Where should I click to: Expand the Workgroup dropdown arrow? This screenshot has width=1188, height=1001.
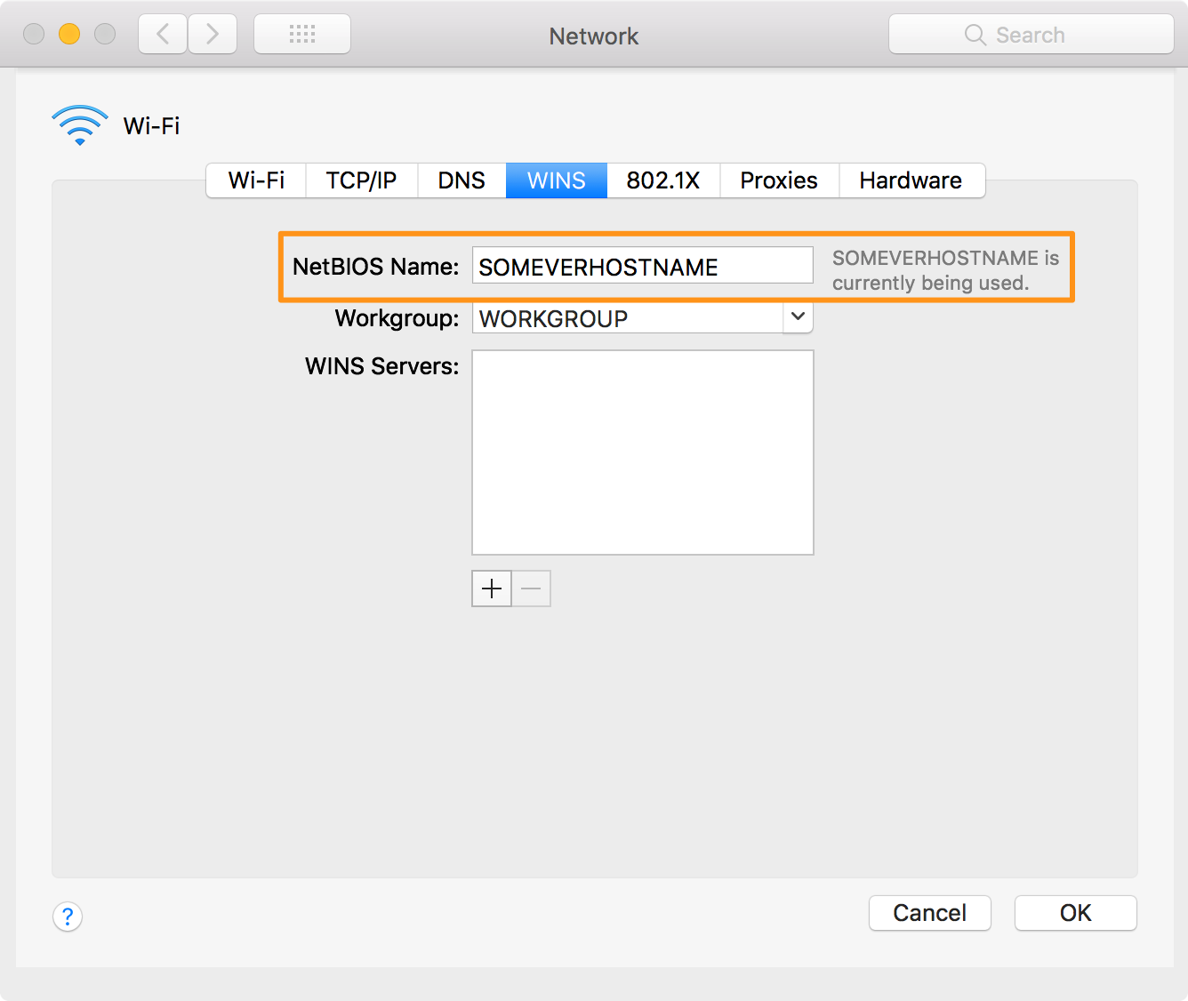pos(799,317)
